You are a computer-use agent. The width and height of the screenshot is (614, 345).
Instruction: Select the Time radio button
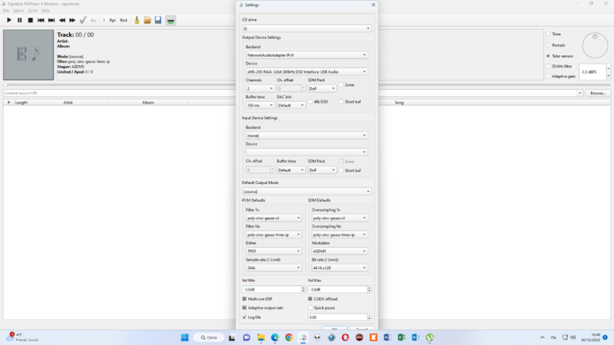pos(548,34)
